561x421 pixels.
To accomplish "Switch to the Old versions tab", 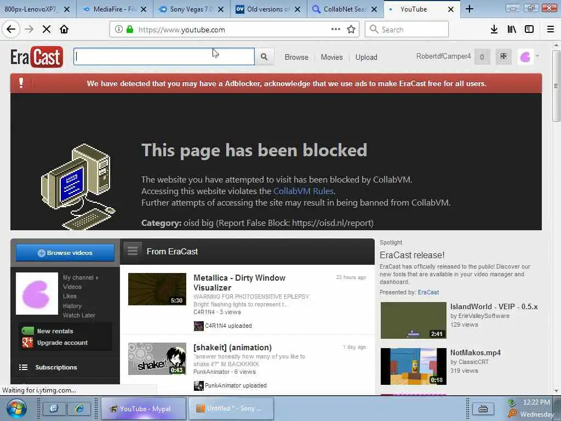I will pyautogui.click(x=268, y=9).
